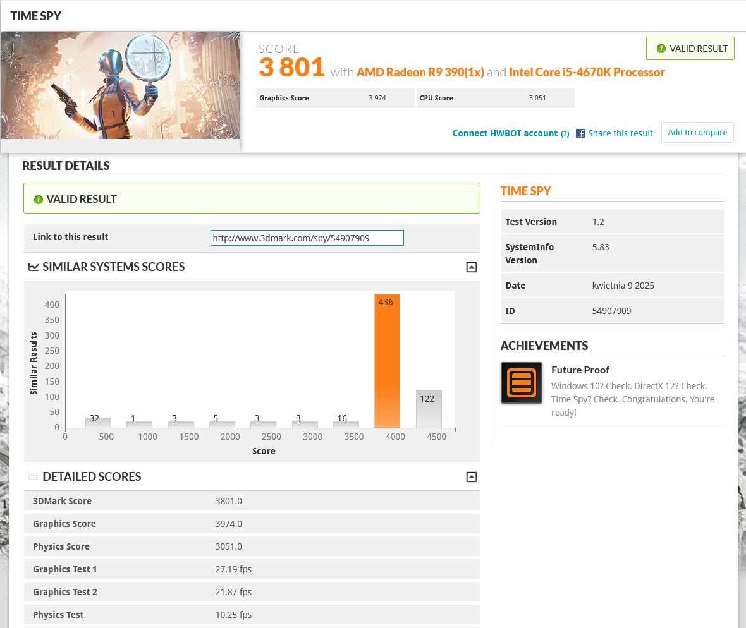Click the green info icon in VALID RESULT banner
The width and height of the screenshot is (746, 628).
(39, 199)
